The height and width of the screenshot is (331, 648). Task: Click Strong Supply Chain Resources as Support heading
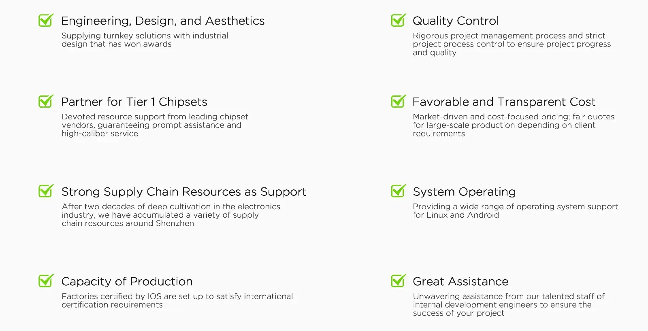(x=184, y=192)
